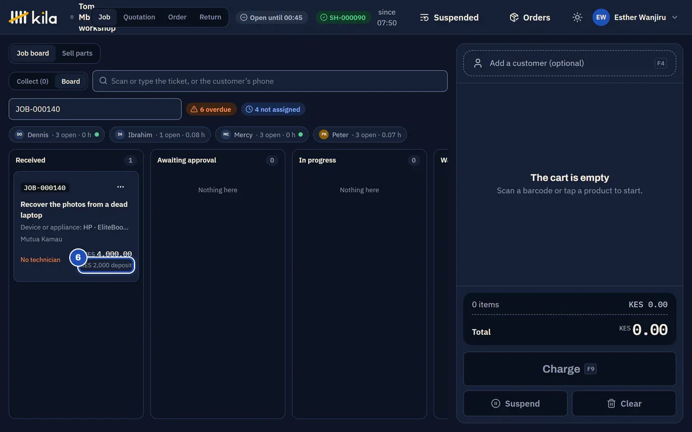This screenshot has width=692, height=432.
Task: Open the Job board tab
Action: click(x=33, y=53)
